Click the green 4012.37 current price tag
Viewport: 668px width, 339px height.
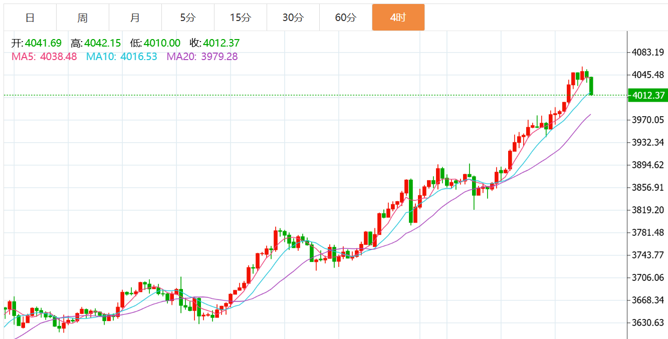point(648,95)
